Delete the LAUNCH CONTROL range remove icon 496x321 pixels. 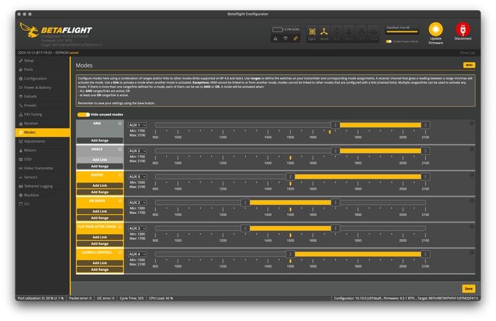pos(472,252)
